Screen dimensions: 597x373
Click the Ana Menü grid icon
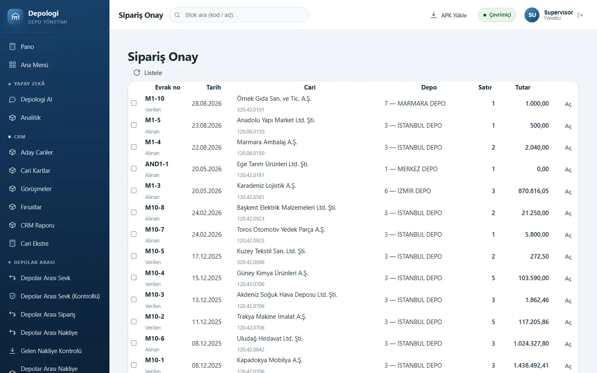coord(12,65)
